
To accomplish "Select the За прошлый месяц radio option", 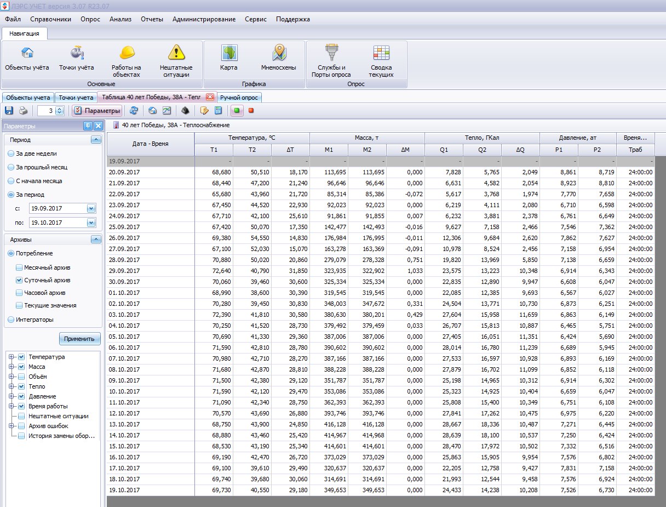I will (x=12, y=167).
